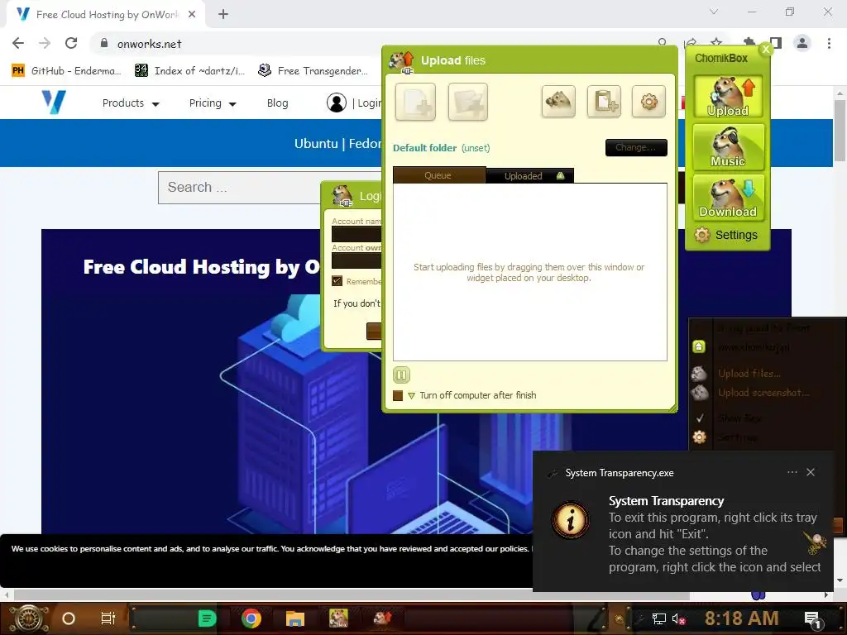This screenshot has width=847, height=635.
Task: Open Chrome from the taskbar
Action: [x=251, y=618]
